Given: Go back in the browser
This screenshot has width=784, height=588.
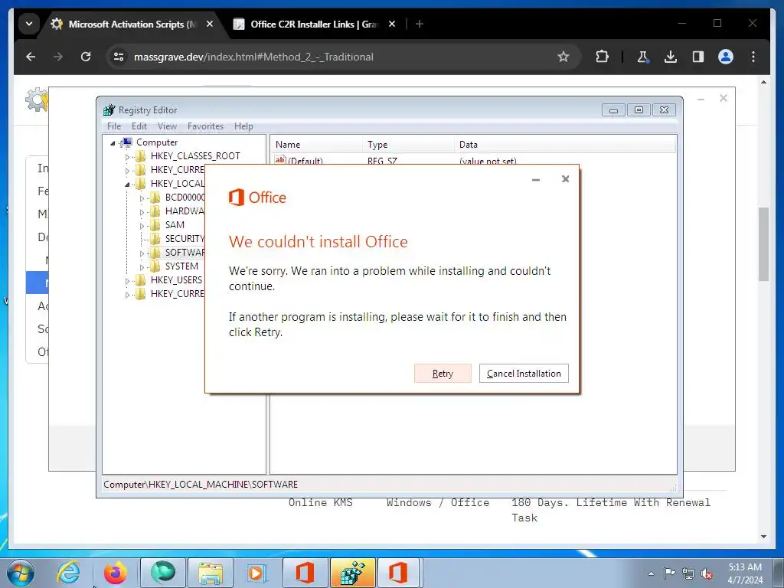Looking at the screenshot, I should coord(31,57).
